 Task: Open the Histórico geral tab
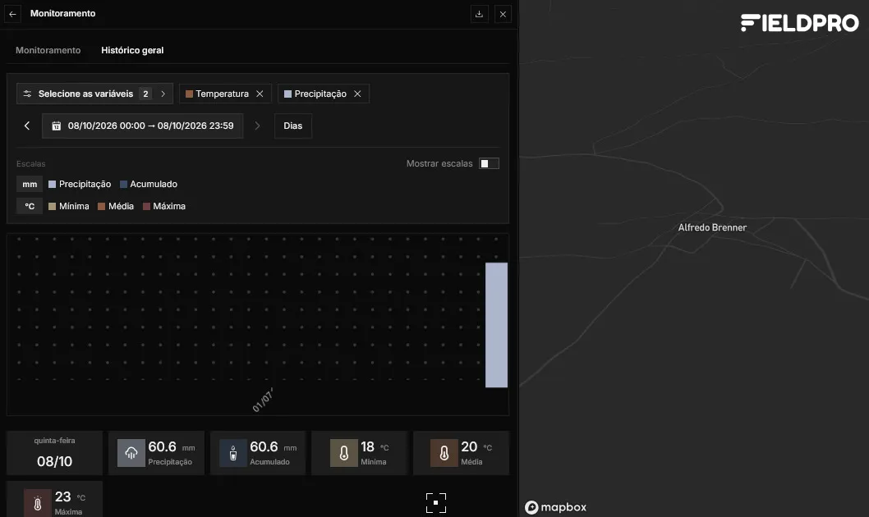(132, 50)
